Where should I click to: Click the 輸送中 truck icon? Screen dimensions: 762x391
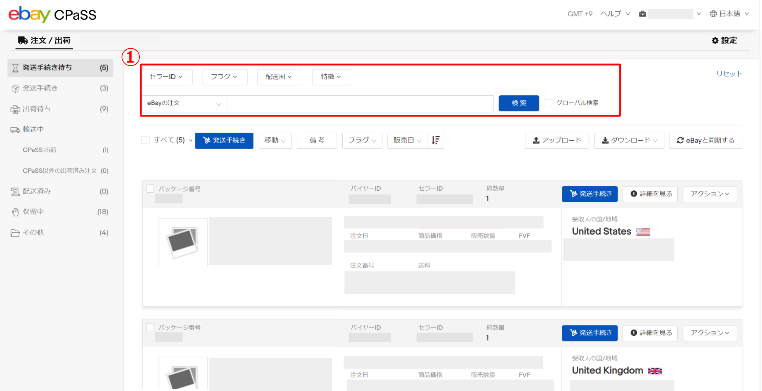15,129
